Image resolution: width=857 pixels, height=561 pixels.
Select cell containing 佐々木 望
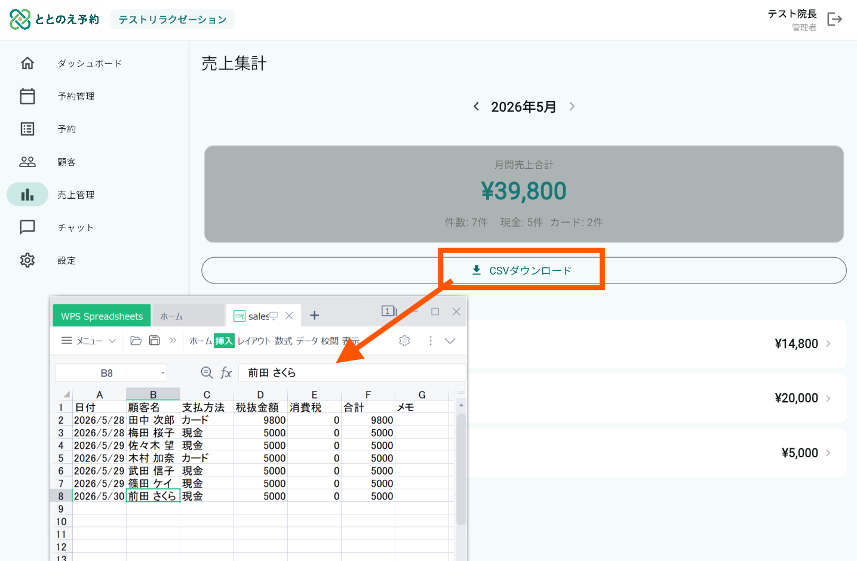pos(153,446)
